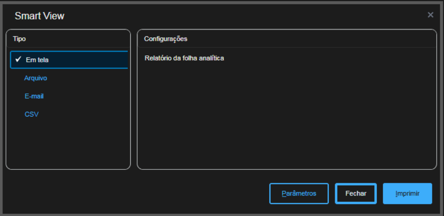Select the "Relatório da folha analítica" text

click(x=184, y=58)
